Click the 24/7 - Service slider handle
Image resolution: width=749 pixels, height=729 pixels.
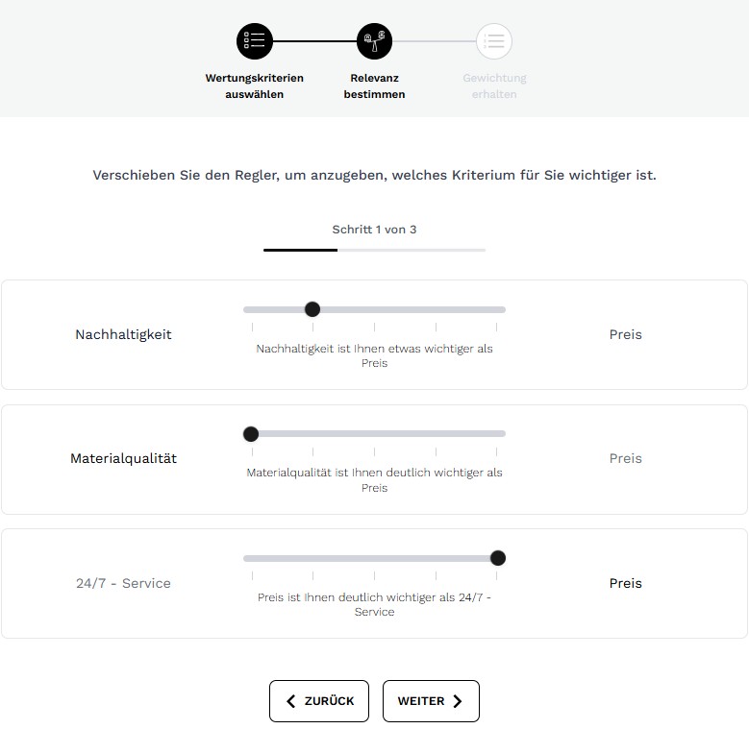point(497,558)
